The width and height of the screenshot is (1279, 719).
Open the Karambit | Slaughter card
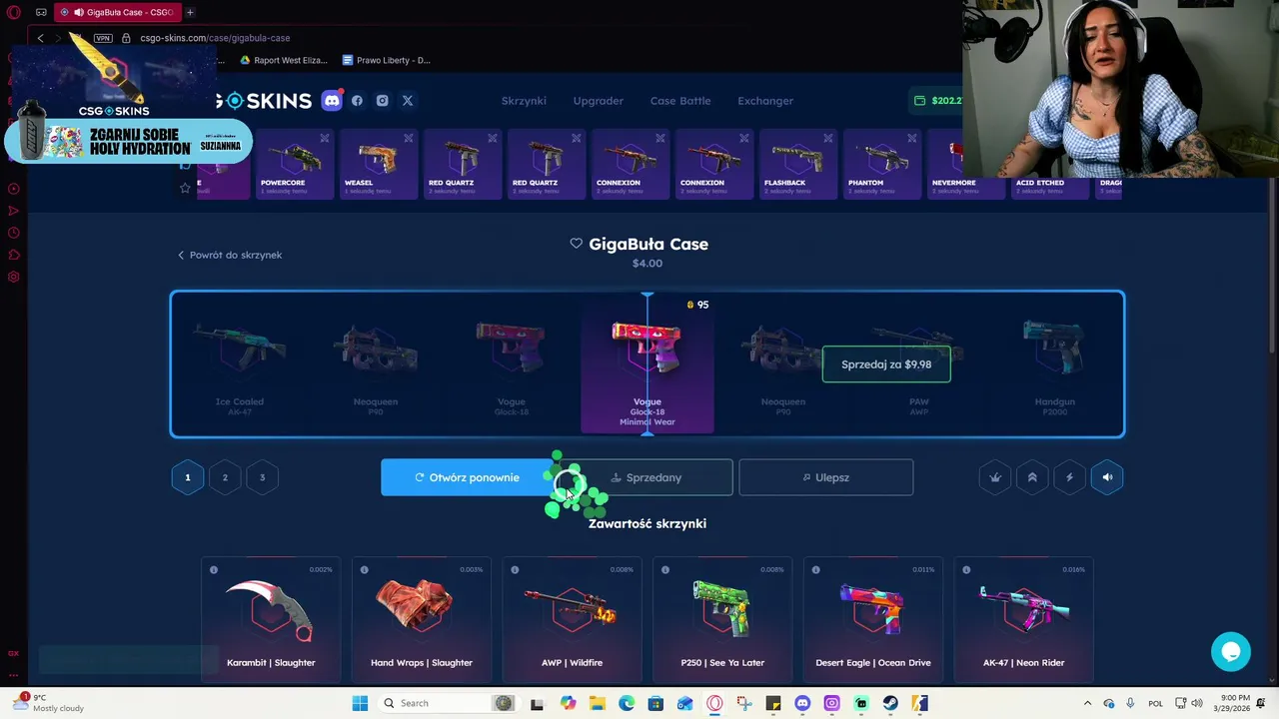pyautogui.click(x=271, y=621)
